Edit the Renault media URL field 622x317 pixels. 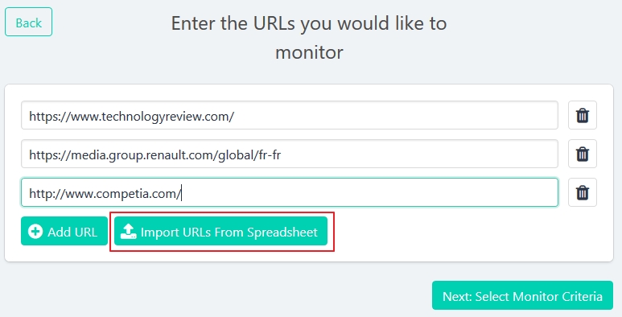(x=290, y=154)
